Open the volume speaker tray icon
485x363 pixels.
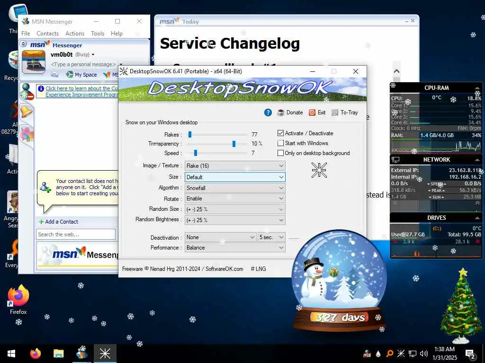424,354
